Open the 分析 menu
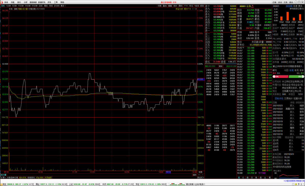The height and width of the screenshot is (186, 305). 25,2
